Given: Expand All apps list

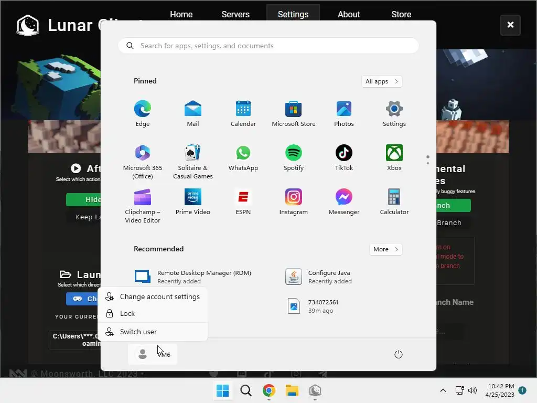Looking at the screenshot, I should [382, 81].
